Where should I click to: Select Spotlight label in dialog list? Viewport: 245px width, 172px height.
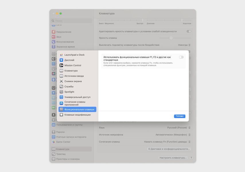point(69,92)
